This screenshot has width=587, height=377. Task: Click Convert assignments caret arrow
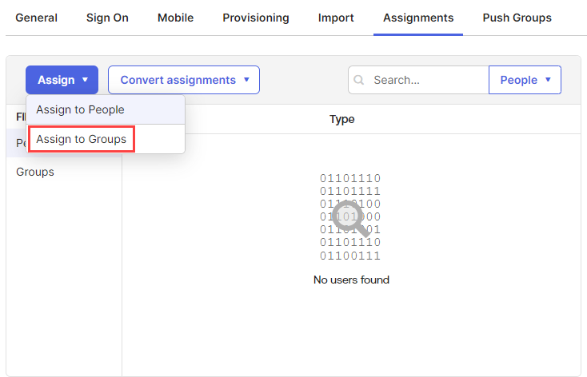[246, 79]
